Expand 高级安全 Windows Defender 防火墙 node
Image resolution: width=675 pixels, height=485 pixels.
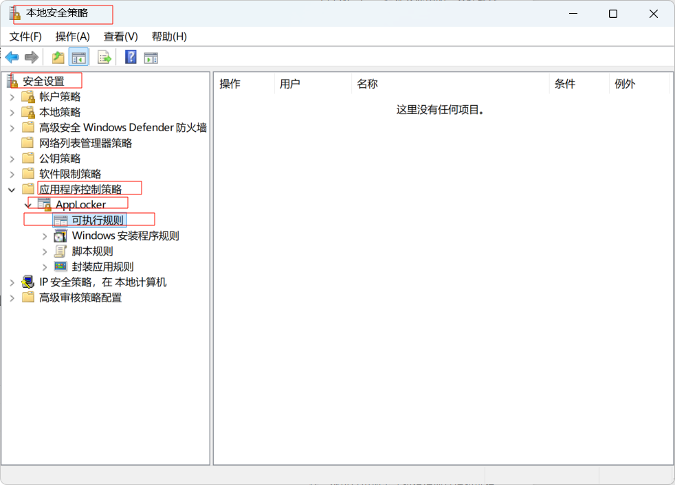[x=12, y=128]
